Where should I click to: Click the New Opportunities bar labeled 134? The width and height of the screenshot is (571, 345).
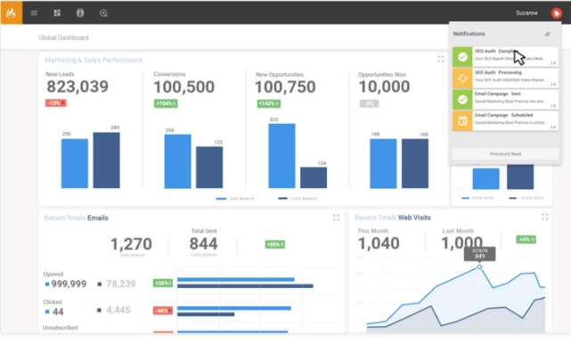314,177
